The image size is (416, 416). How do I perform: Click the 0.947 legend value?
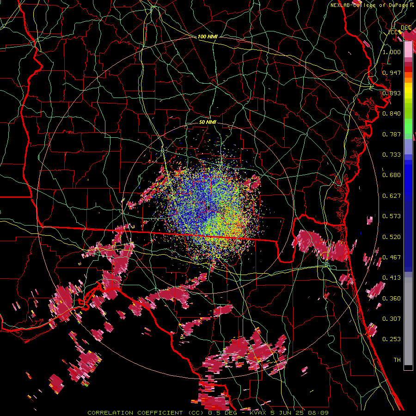coord(392,73)
